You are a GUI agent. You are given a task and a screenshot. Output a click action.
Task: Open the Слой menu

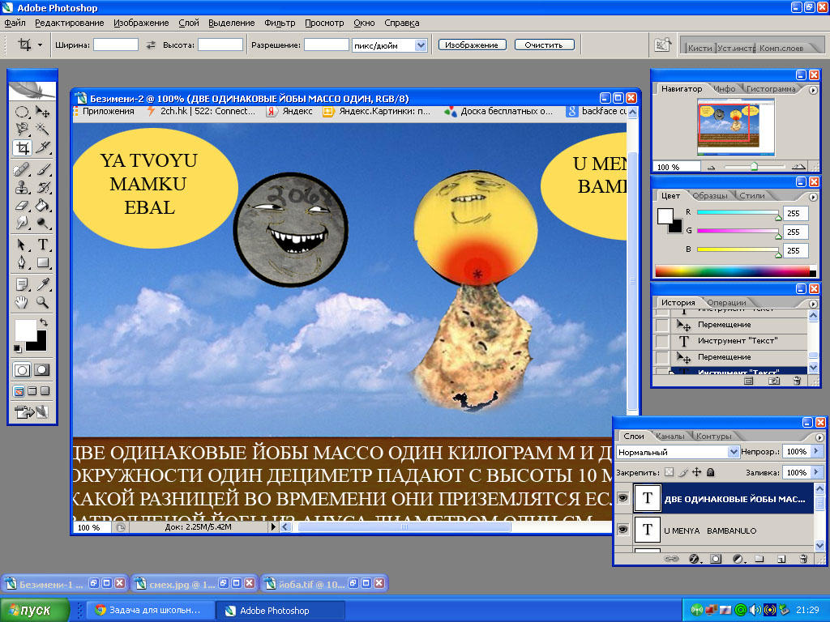[x=188, y=23]
